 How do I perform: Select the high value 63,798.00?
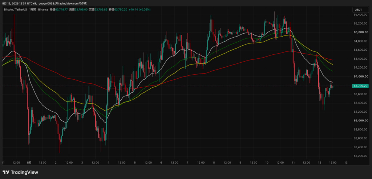tap(81, 9)
